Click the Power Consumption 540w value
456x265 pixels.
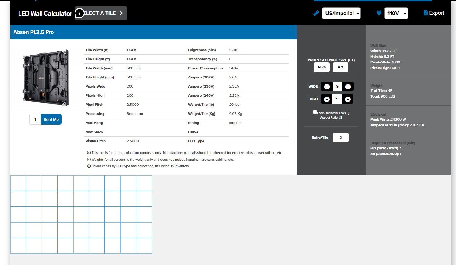pos(234,68)
